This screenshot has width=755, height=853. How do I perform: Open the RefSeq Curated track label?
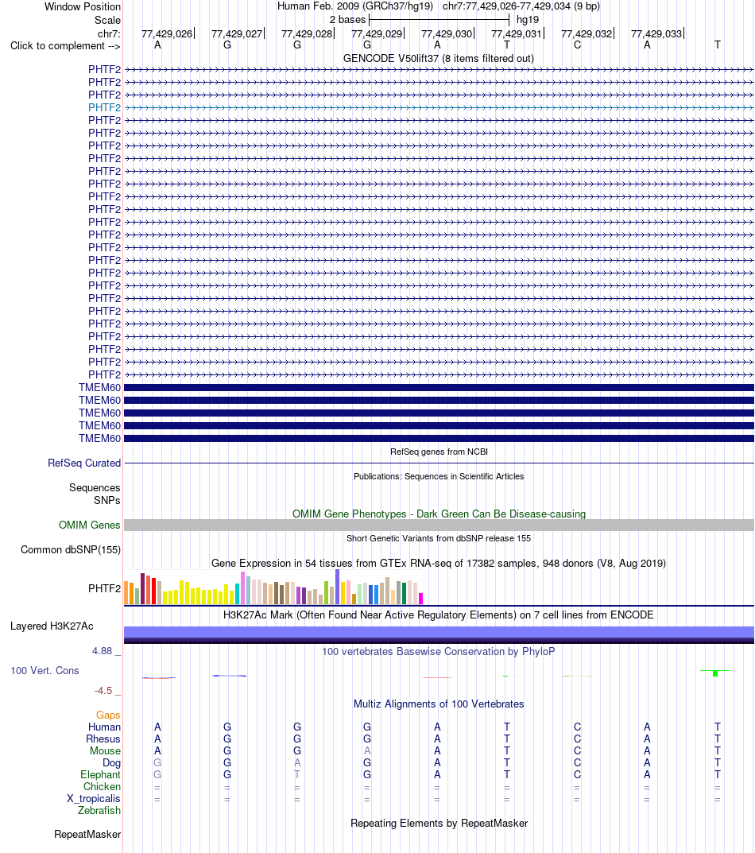point(84,463)
